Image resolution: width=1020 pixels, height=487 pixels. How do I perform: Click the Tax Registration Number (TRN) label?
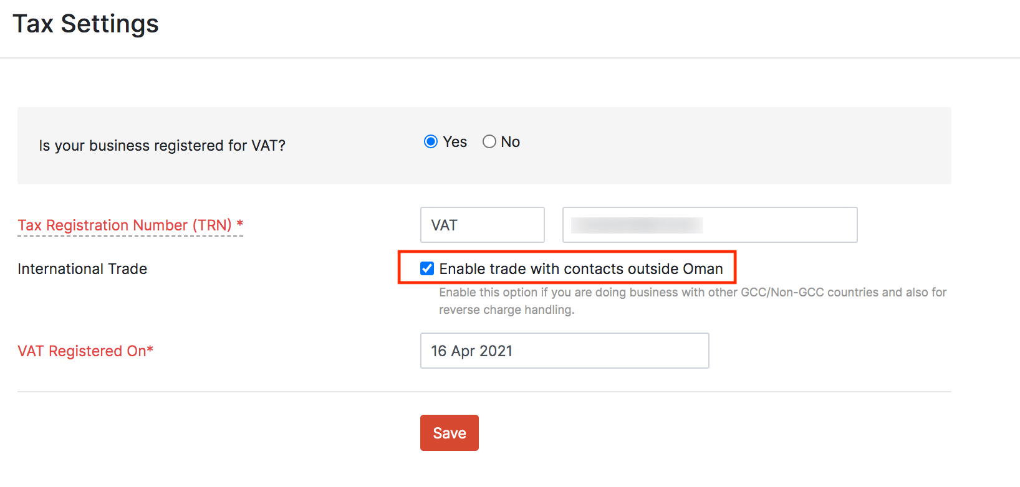point(125,225)
